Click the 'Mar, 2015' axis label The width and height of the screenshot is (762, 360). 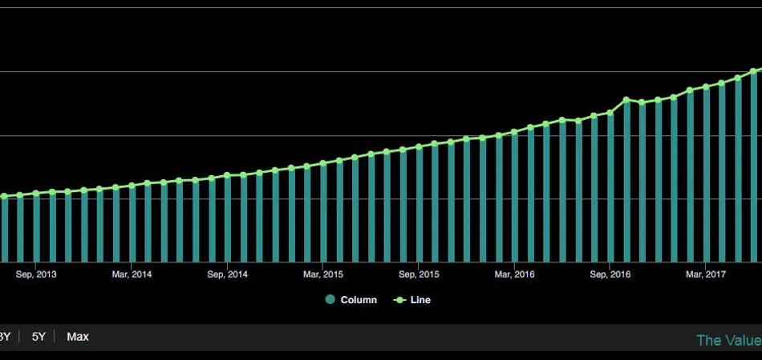[x=323, y=274]
